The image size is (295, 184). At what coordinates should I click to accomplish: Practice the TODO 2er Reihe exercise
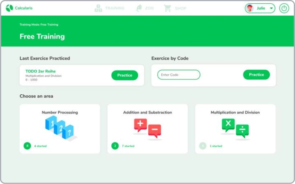click(x=124, y=75)
